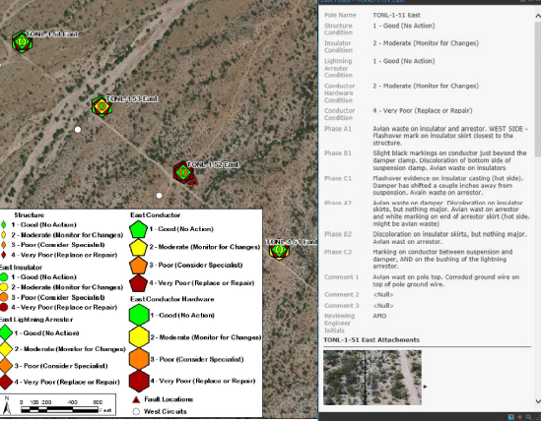541x421 pixels.
Task: Click the East Conductor Hardware legend heading
Action: [x=172, y=299]
